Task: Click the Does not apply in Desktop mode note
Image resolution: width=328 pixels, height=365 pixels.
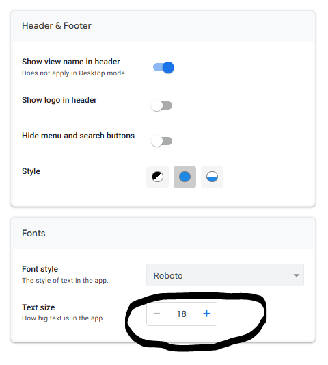Action: (74, 73)
